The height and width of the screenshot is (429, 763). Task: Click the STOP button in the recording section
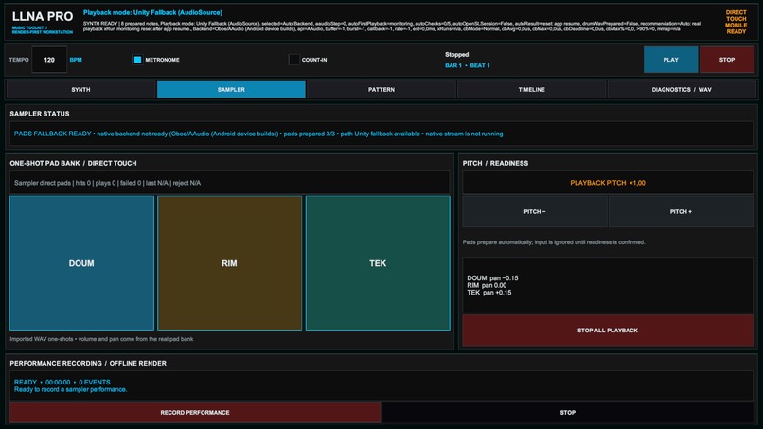point(567,413)
